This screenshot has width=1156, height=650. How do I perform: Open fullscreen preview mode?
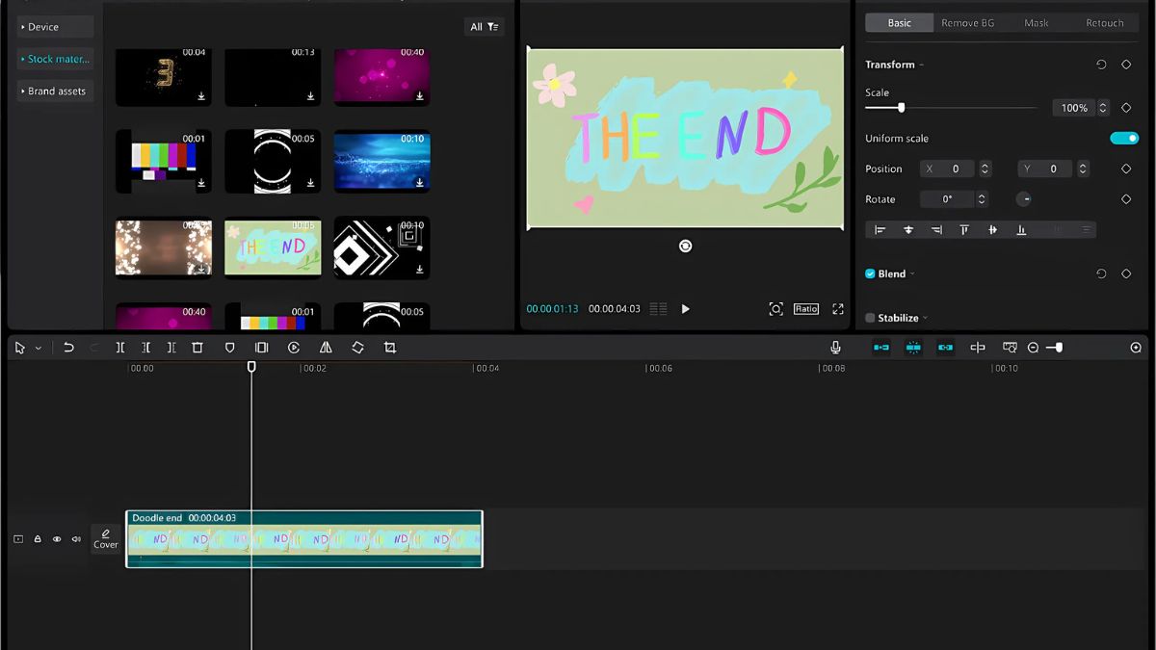point(838,309)
